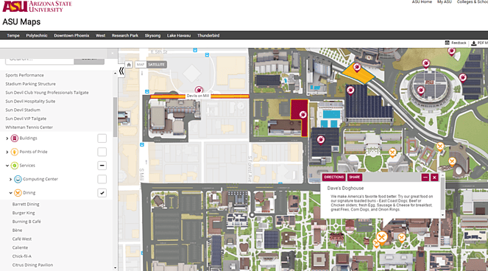Click the marker on the orange highlighted lot
Viewport: 488px width, 271px height.
[357, 67]
